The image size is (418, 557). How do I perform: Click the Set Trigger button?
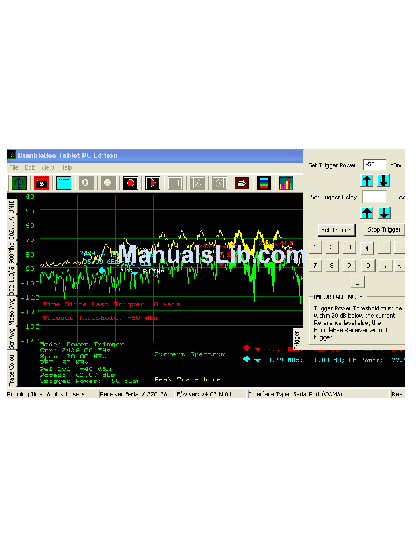336,230
